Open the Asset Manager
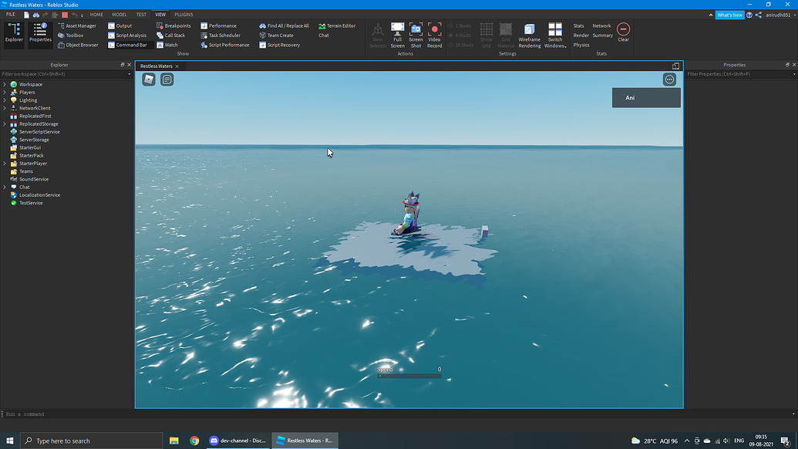798x449 pixels. click(79, 25)
